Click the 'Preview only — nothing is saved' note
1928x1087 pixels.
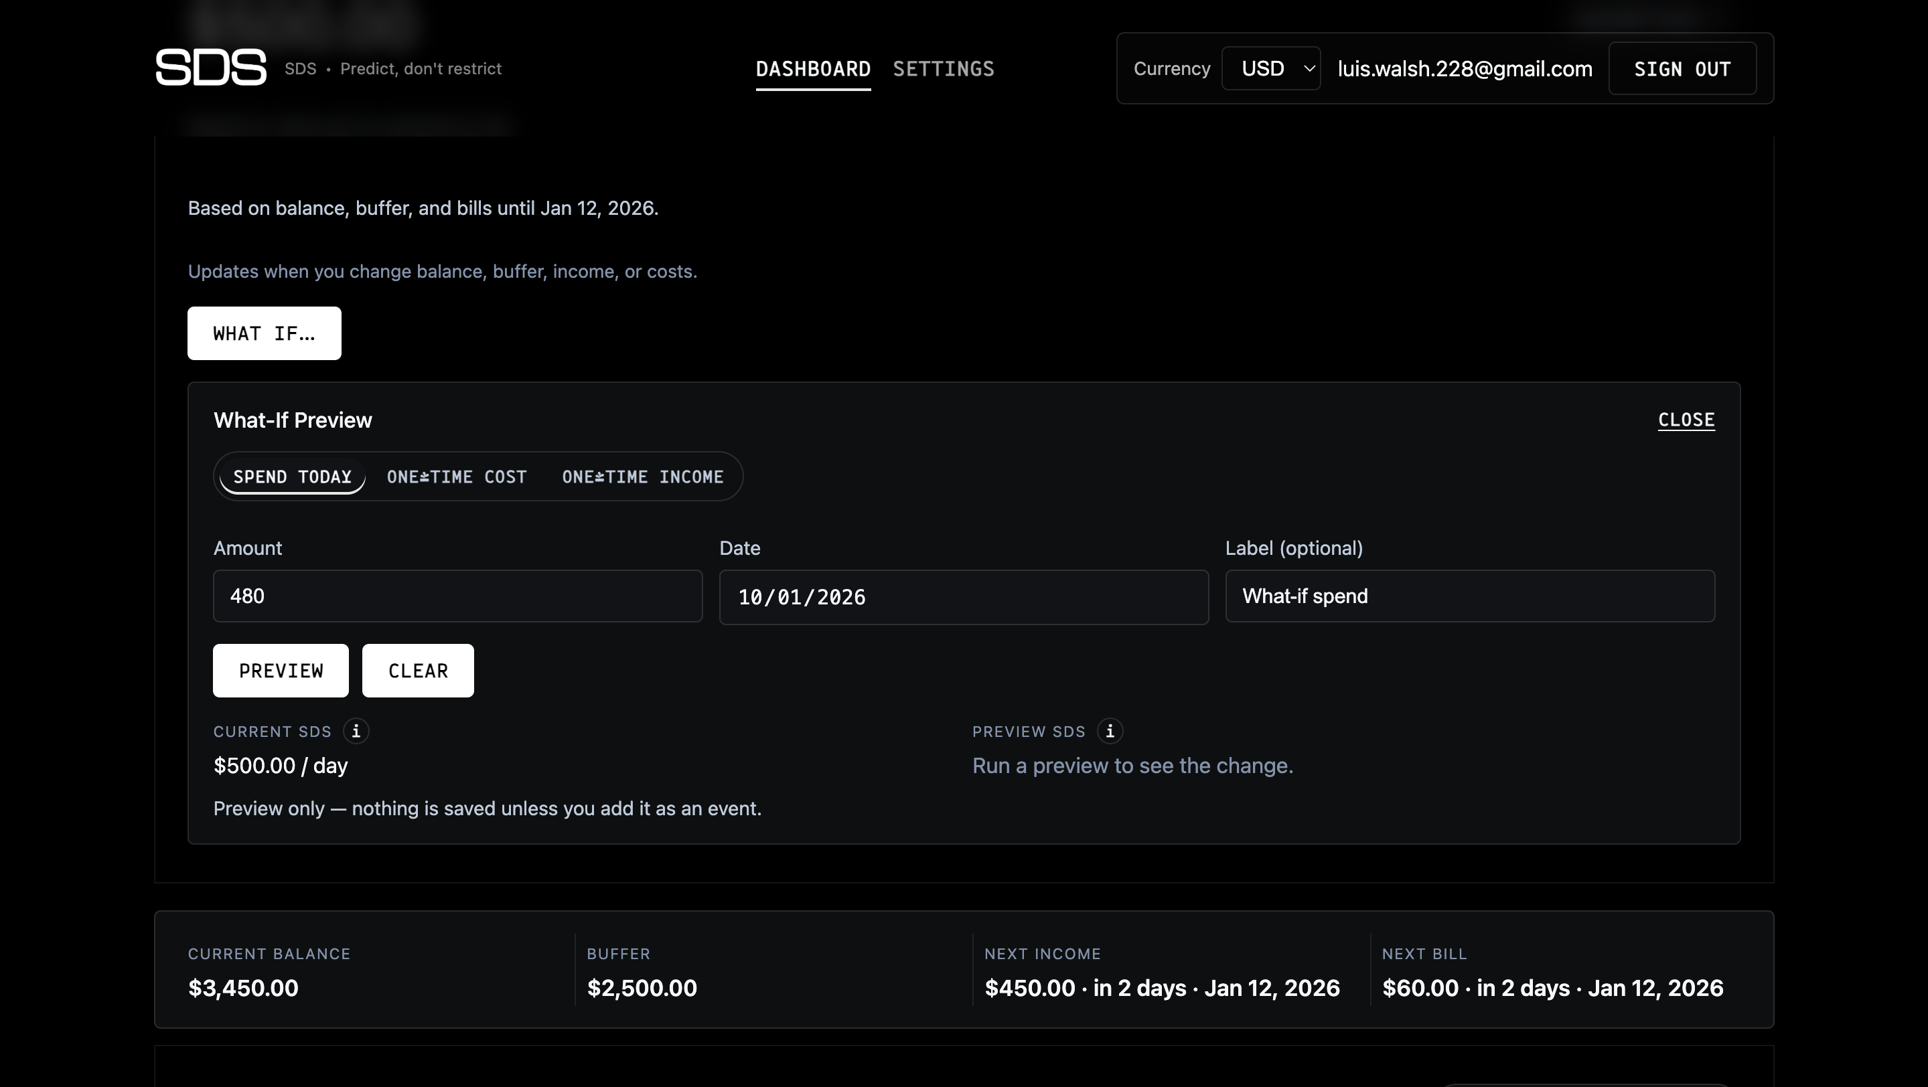tap(488, 809)
